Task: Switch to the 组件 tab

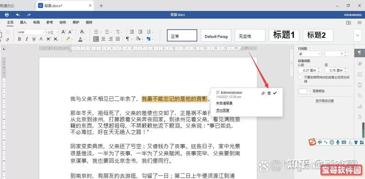Action: click(x=89, y=23)
